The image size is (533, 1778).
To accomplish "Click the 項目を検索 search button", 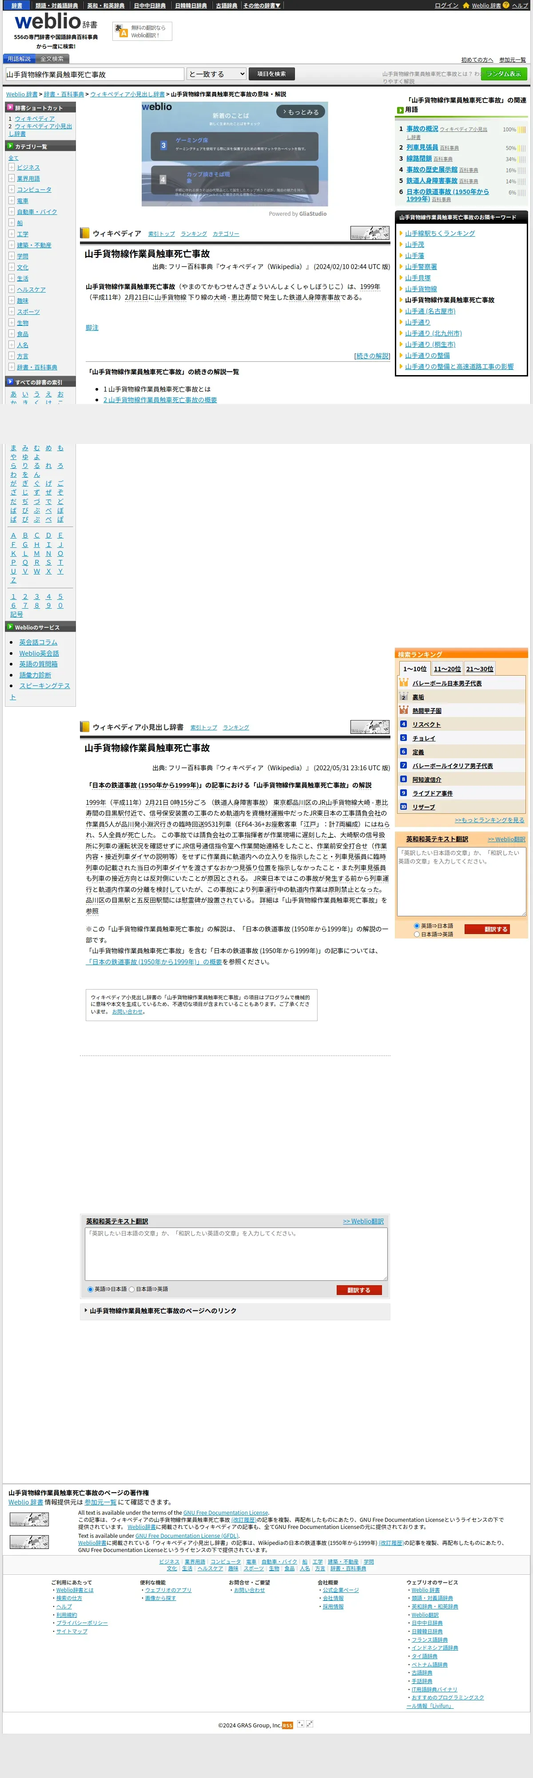I will tap(271, 74).
